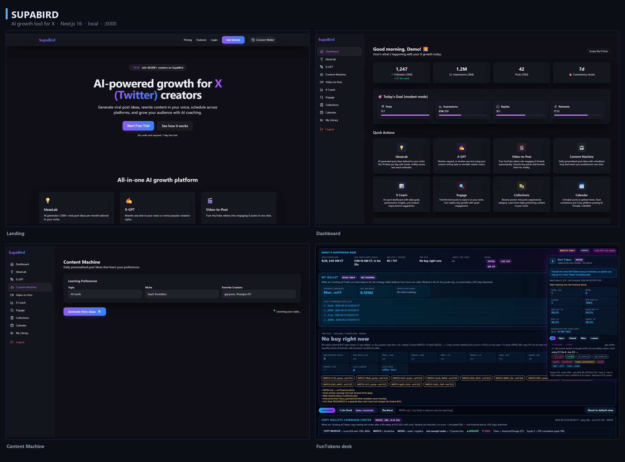The height and width of the screenshot is (462, 625).
Task: Click the Favorite Creators input field
Action: 259,294
